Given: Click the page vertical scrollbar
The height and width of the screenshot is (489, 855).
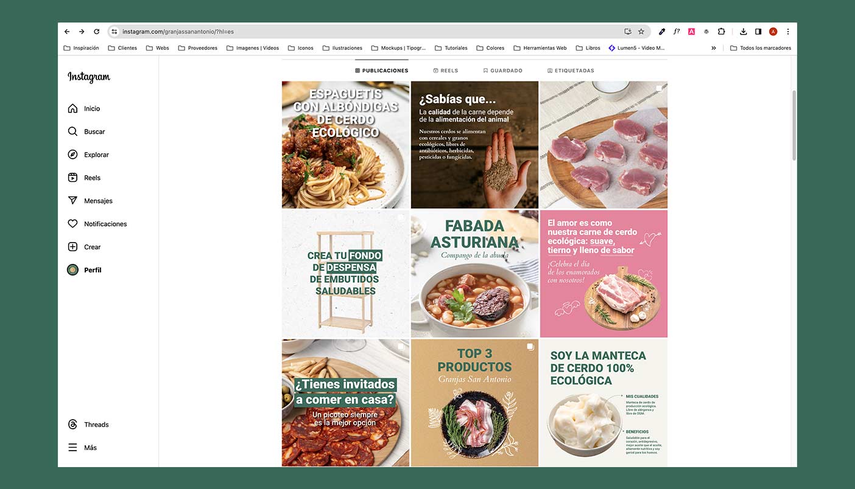Looking at the screenshot, I should click(793, 125).
